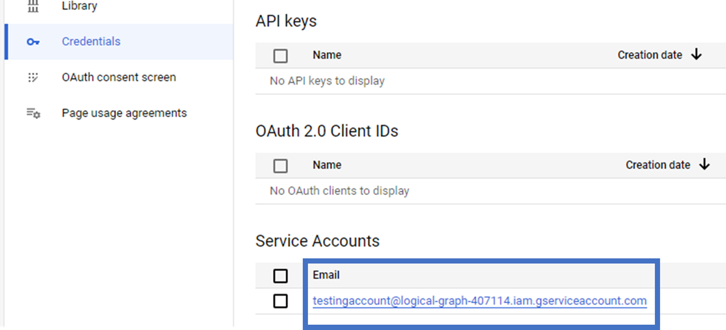Go to the Library sidebar entry
Viewport: 726px width, 330px height.
79,6
